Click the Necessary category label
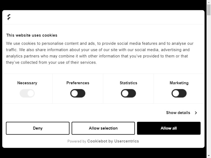The width and height of the screenshot is (211, 158). point(27,83)
